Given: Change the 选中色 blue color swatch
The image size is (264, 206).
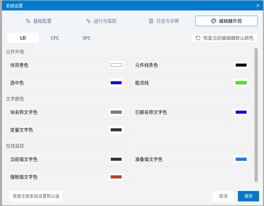Looking at the screenshot, I should coord(116,83).
